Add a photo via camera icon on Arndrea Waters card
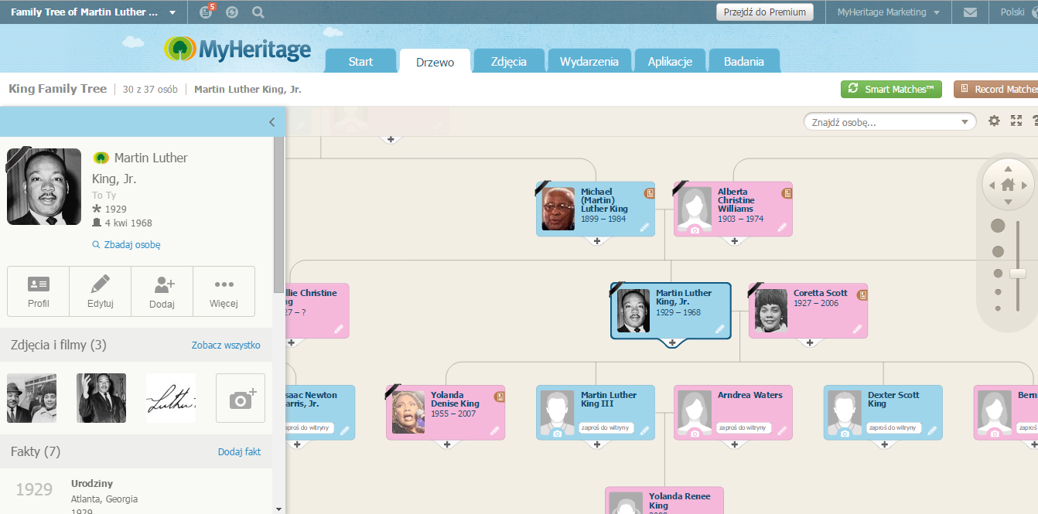The width and height of the screenshot is (1038, 514). click(x=695, y=434)
